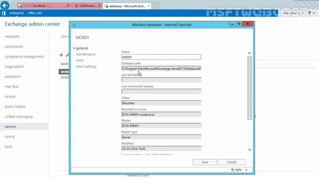Viewport: 319px width, 179px height.
Task: Switch to the Office 365 tab
Action: 35,13
